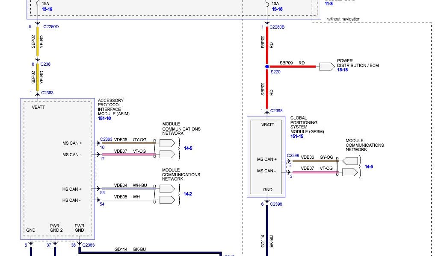Image resolution: width=438 pixels, height=256 pixels.
Task: Click the Power Distribution / BCM arrow symbol
Action: [327, 67]
